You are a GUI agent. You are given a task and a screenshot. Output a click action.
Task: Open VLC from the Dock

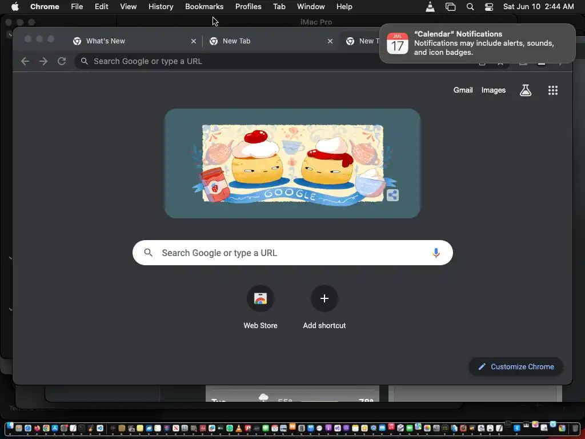click(239, 428)
